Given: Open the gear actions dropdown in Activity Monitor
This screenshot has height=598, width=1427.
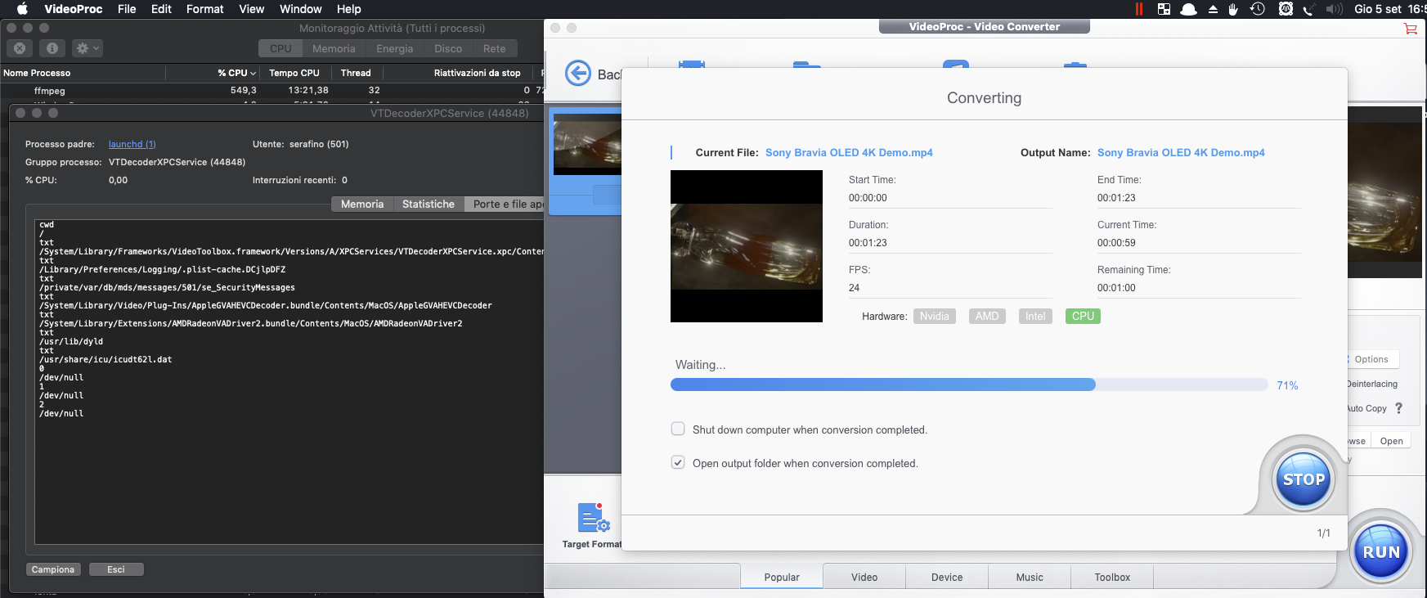Looking at the screenshot, I should 88,48.
